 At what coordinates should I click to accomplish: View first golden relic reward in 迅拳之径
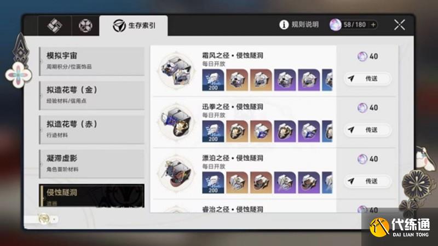[237, 131]
